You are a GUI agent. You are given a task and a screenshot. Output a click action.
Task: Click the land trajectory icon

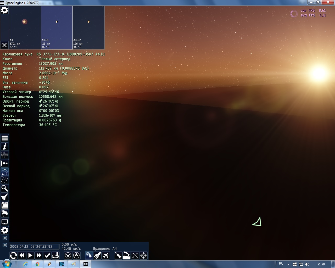pos(127,255)
